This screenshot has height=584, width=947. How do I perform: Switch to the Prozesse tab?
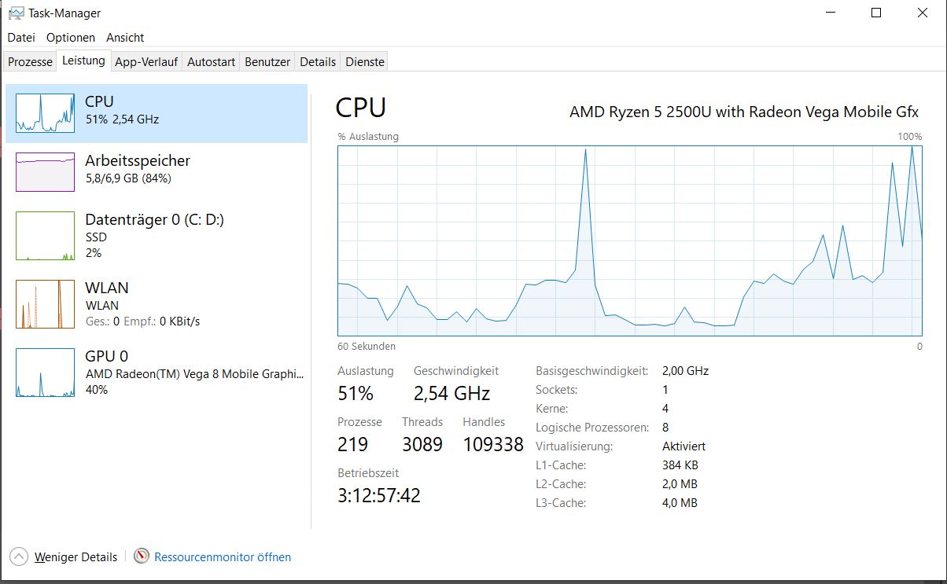[30, 61]
